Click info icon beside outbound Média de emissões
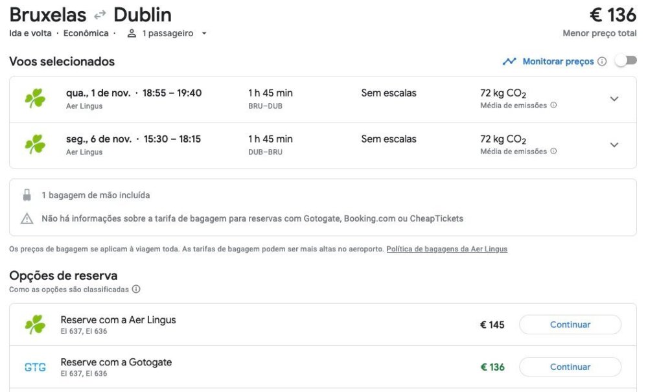648x392 pixels. pyautogui.click(x=553, y=105)
